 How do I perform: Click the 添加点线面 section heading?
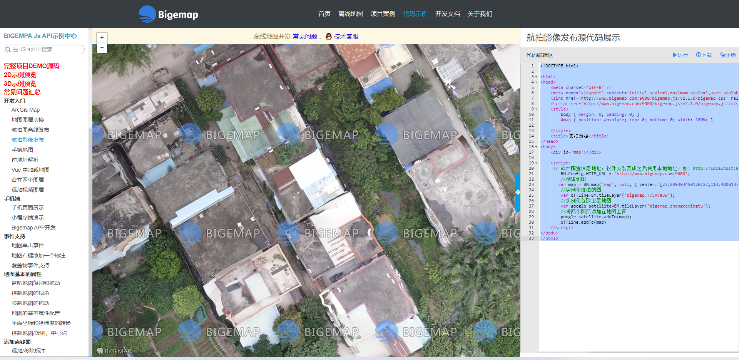pyautogui.click(x=17, y=342)
